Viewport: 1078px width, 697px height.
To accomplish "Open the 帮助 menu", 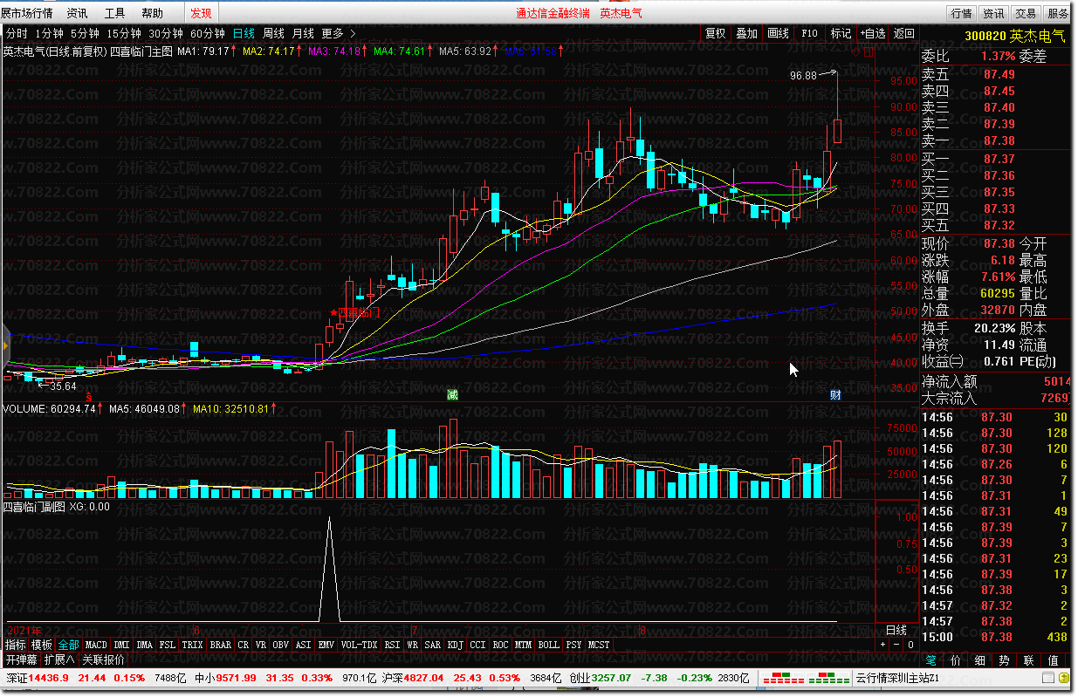I will [152, 13].
